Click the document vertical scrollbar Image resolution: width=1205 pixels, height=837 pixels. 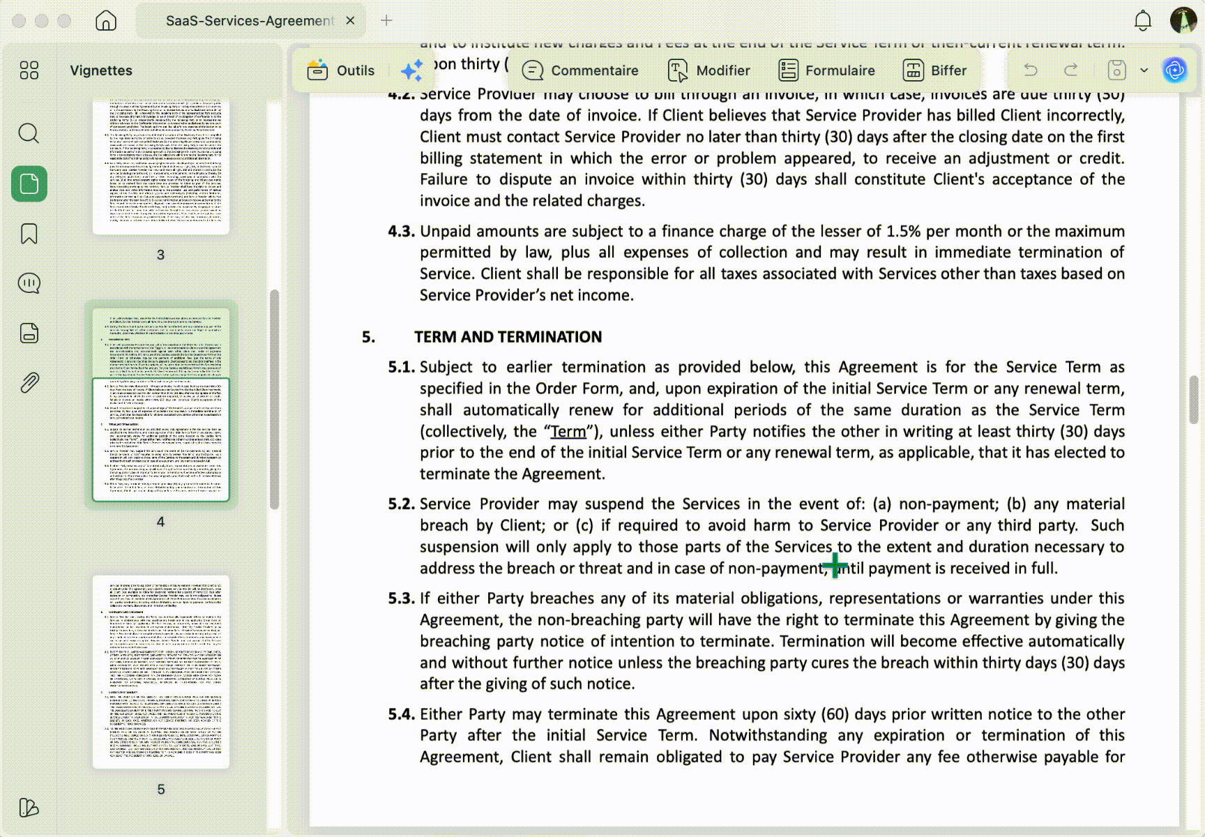point(1194,400)
